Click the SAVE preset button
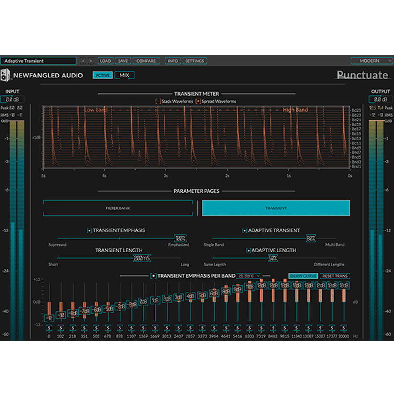394x394 pixels. click(123, 61)
